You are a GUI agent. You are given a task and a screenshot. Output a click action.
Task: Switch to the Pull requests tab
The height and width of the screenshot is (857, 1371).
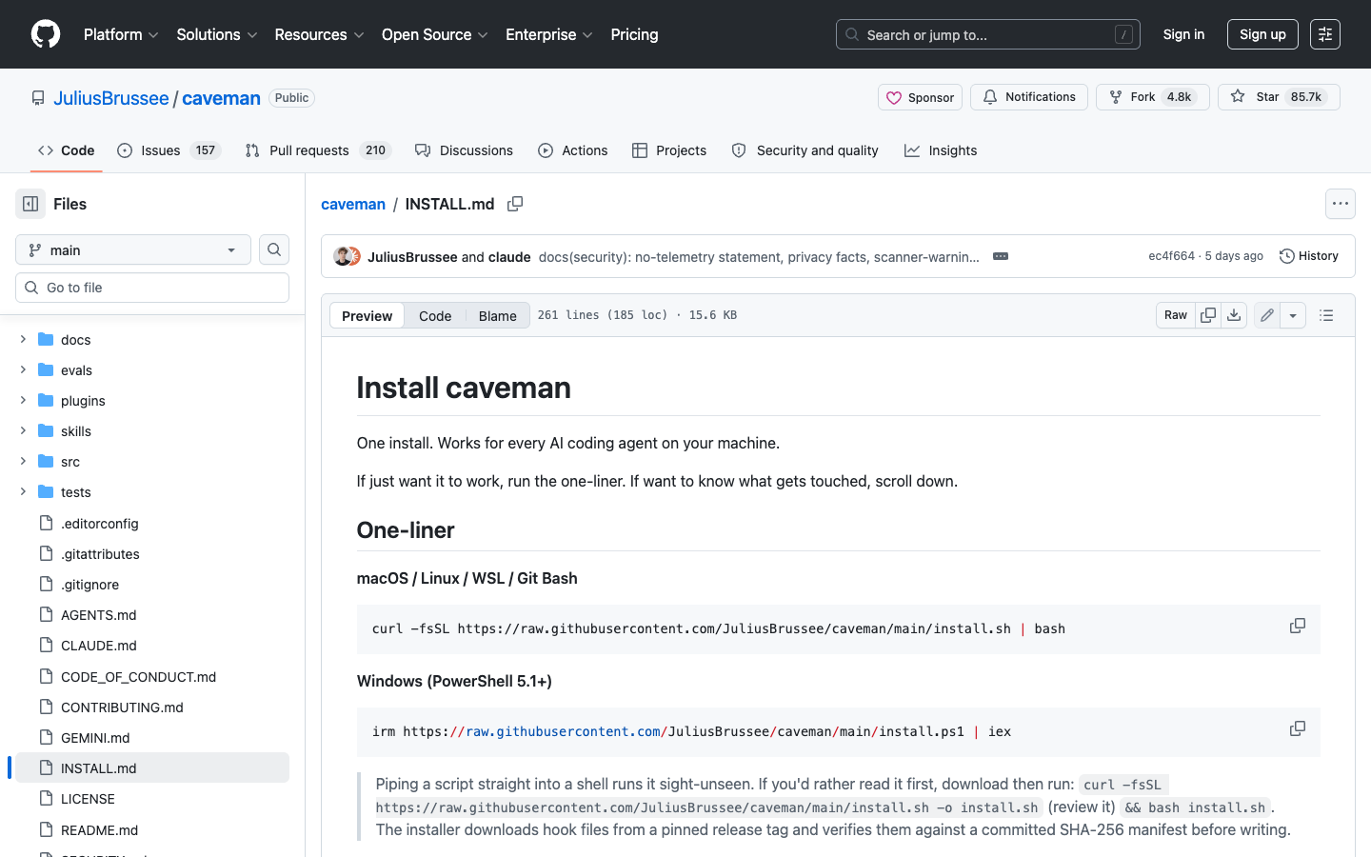coord(318,150)
